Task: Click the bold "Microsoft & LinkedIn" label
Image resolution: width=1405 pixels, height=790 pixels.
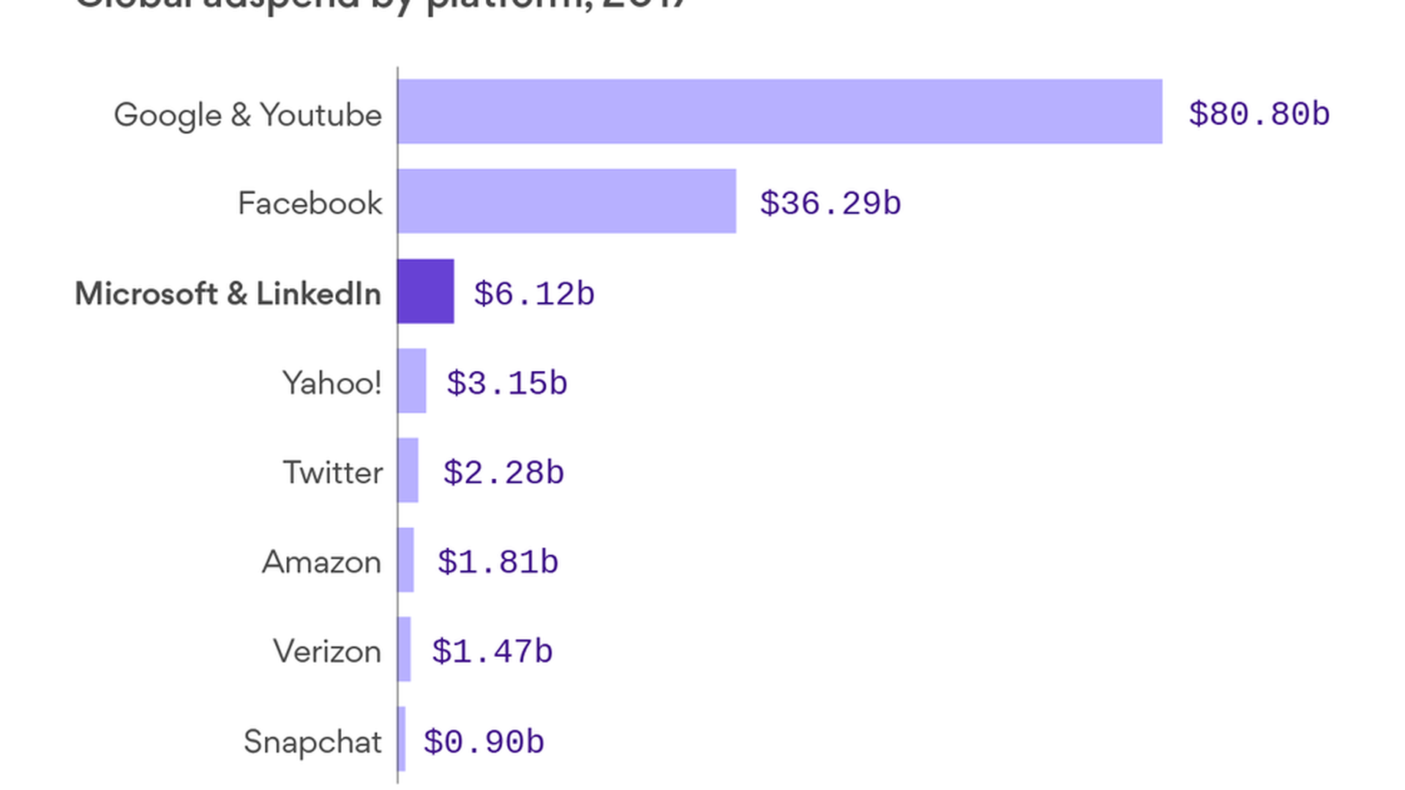Action: point(228,293)
